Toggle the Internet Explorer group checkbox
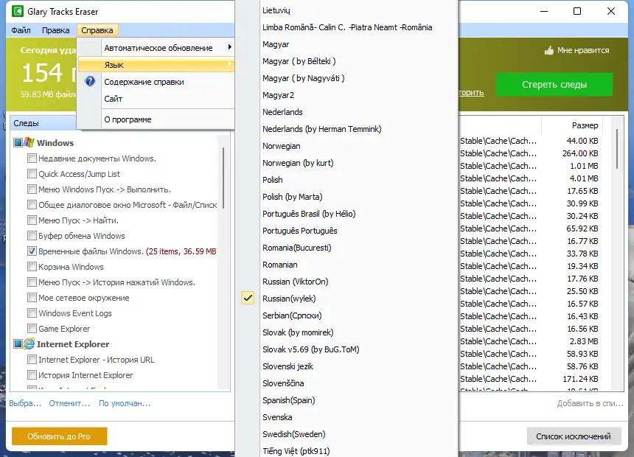The height and width of the screenshot is (457, 634). (18, 343)
